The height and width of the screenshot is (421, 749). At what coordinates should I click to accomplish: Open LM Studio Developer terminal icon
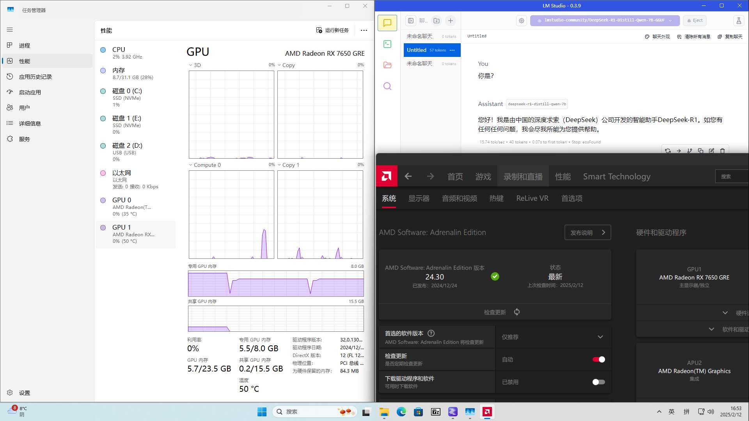coord(387,44)
